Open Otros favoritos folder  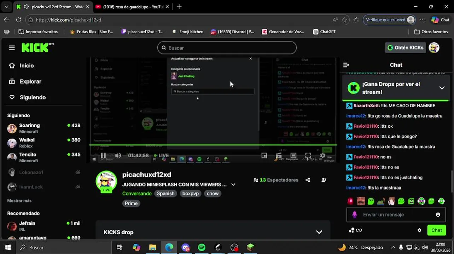click(x=431, y=32)
